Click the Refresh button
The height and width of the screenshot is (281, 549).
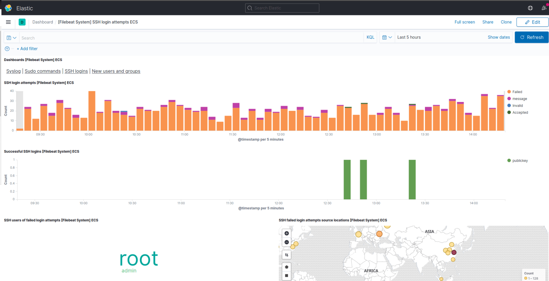531,37
